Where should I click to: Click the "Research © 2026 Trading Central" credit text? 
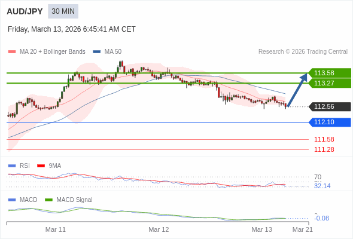coord(303,52)
